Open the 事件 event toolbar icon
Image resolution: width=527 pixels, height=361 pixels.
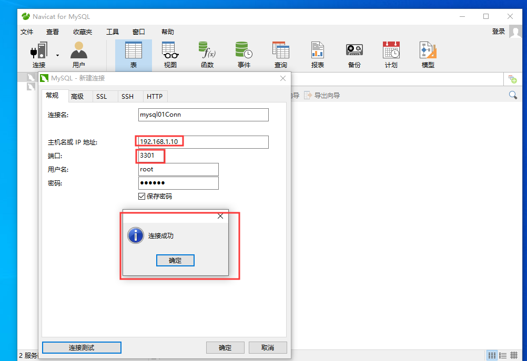tap(244, 55)
